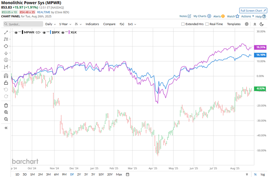Viewport: 269px width, 177px height.
Task: Open the 1x1 grid layout dropdown
Action: click(x=132, y=24)
